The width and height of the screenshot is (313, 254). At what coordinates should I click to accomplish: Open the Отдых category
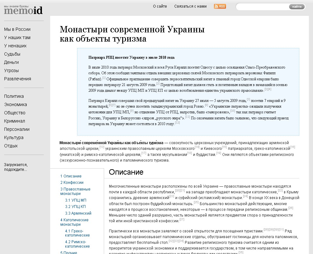11,146
